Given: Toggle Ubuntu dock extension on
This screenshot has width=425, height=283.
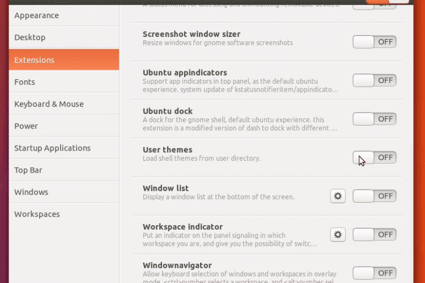Looking at the screenshot, I should 375,119.
